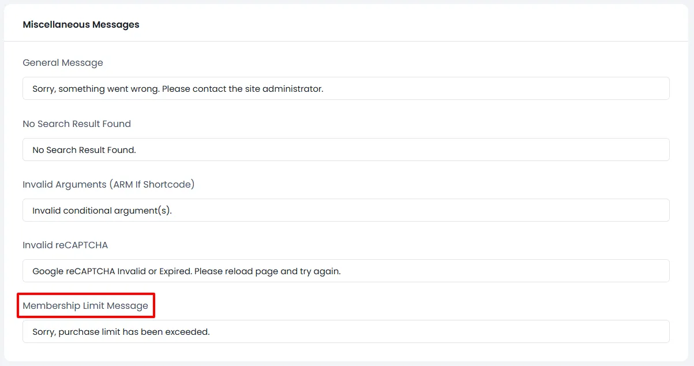Click the Miscellaneous Messages section header
694x366 pixels.
tap(81, 24)
